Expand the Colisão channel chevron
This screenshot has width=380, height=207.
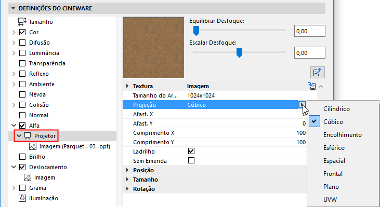pyautogui.click(x=14, y=105)
